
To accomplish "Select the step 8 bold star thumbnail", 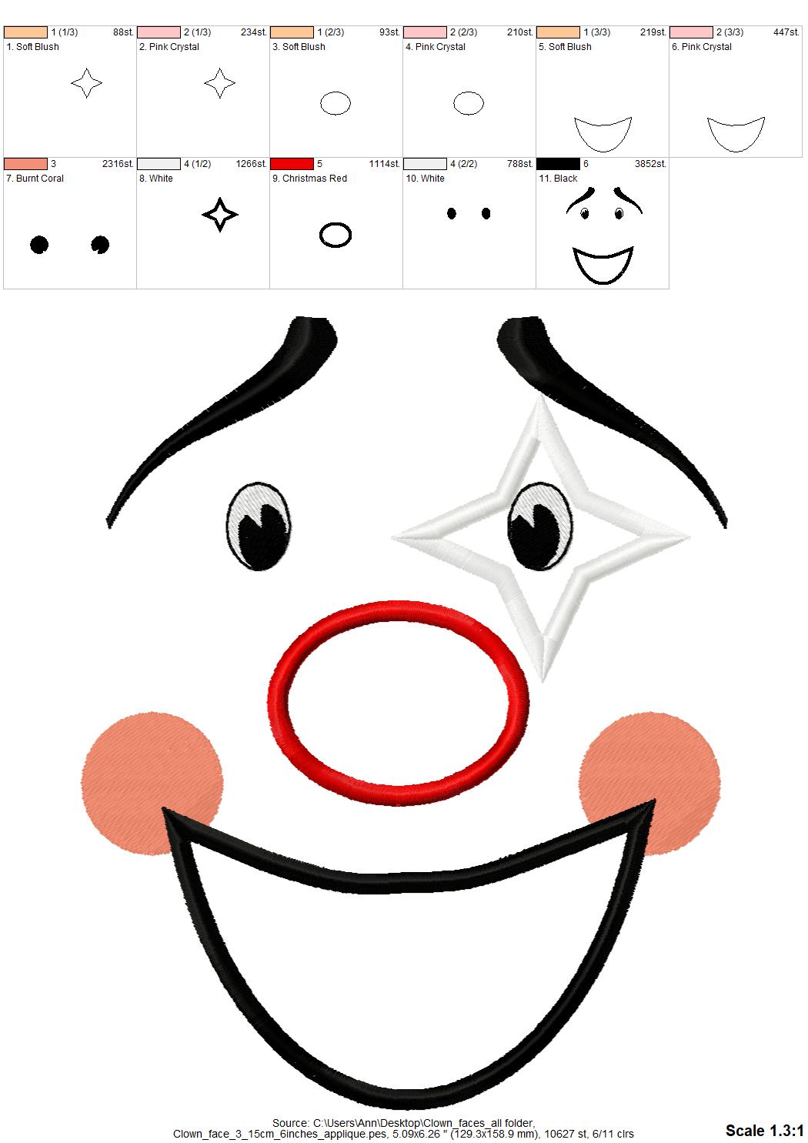I will (219, 214).
